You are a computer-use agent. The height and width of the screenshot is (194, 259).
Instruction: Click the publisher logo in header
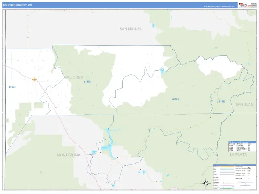(x=244, y=5)
